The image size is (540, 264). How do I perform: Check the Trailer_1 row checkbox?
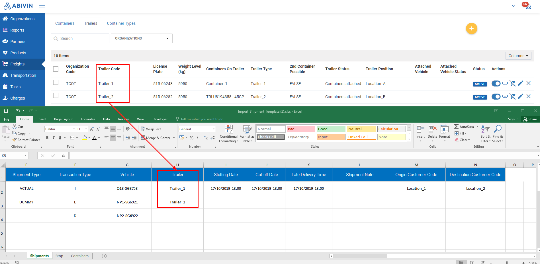[x=56, y=82]
